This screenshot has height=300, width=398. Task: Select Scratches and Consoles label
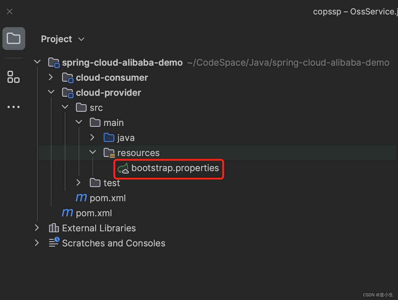(114, 243)
